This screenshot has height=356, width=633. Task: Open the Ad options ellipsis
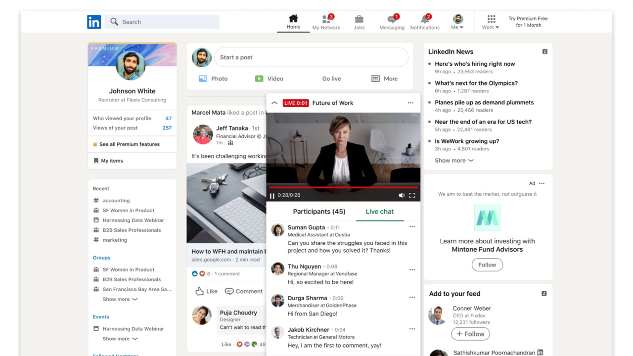(x=542, y=183)
